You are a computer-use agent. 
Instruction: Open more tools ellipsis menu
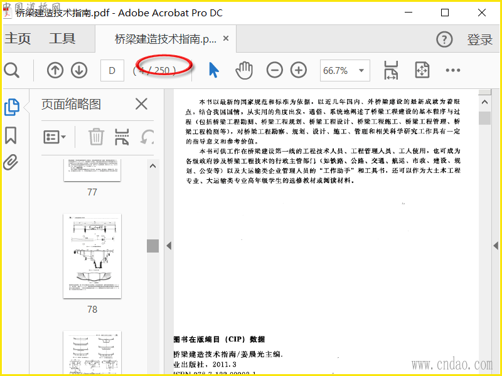[452, 70]
